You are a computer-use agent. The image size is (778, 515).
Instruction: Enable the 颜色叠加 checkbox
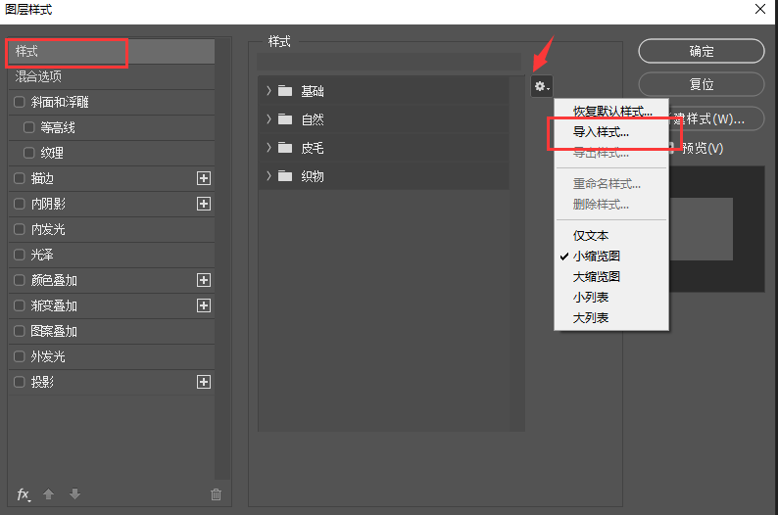pos(20,280)
